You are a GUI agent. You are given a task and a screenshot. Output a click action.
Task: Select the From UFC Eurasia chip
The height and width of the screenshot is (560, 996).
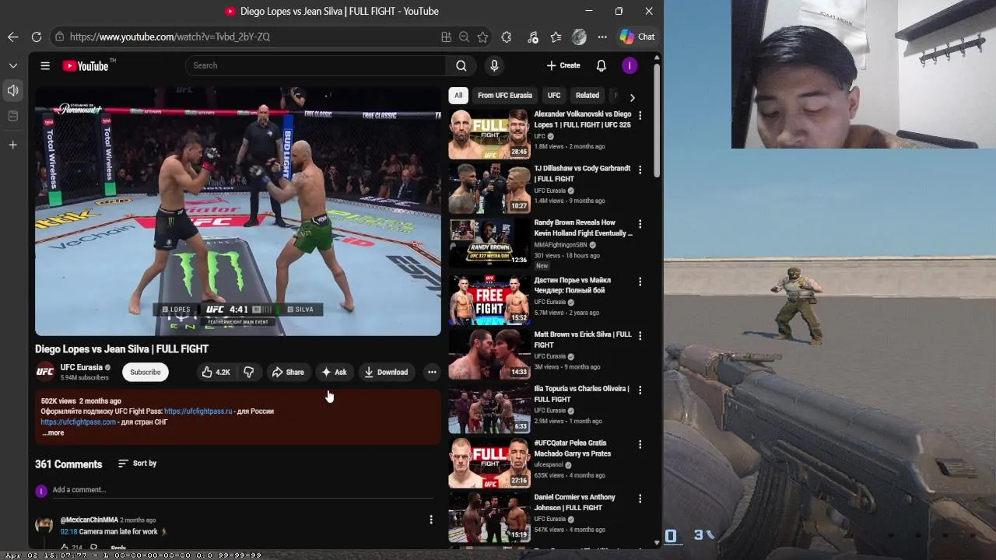505,96
